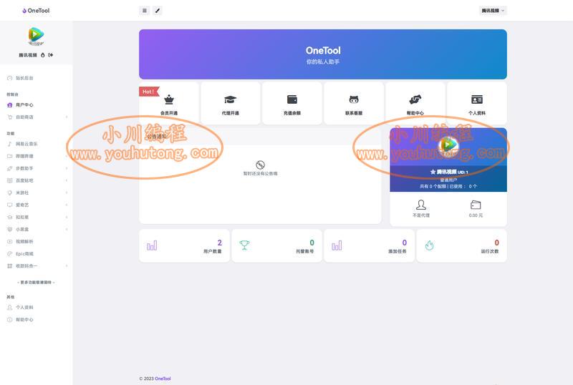
Task: Click the droplet icon beside the sidebar username
Action: [x=43, y=55]
